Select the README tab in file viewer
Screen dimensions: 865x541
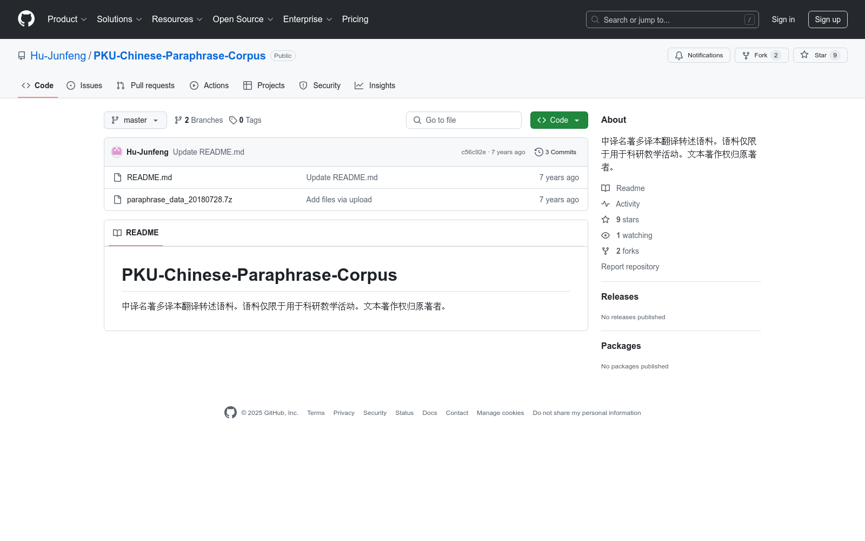point(136,233)
